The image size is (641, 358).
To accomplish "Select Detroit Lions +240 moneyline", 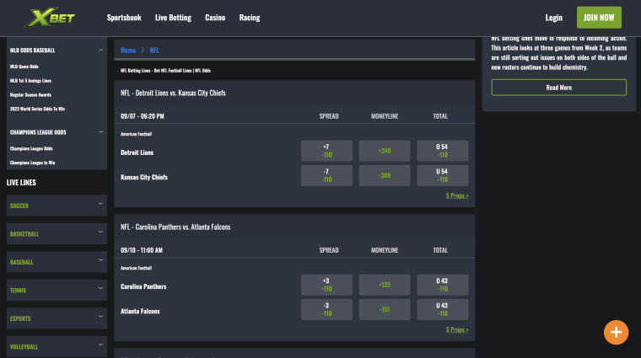I will [x=385, y=151].
